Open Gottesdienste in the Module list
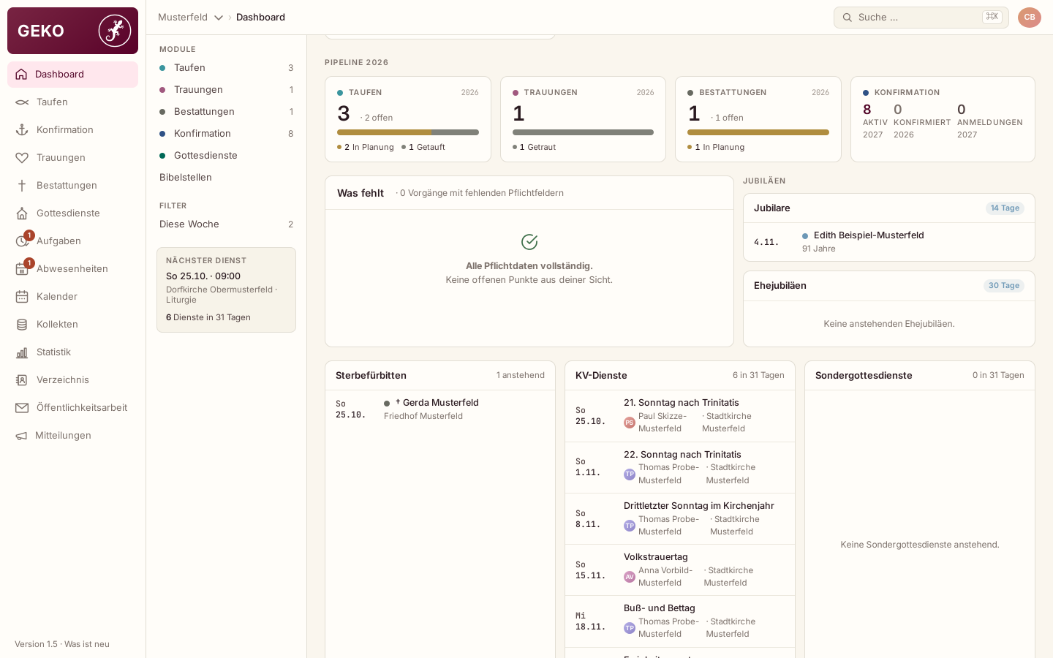 [x=227, y=156]
